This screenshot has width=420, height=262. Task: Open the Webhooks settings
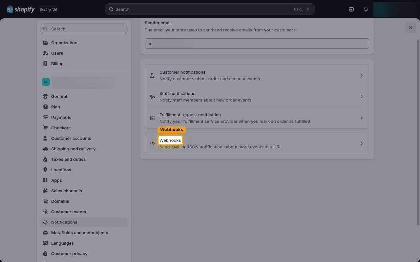257,143
